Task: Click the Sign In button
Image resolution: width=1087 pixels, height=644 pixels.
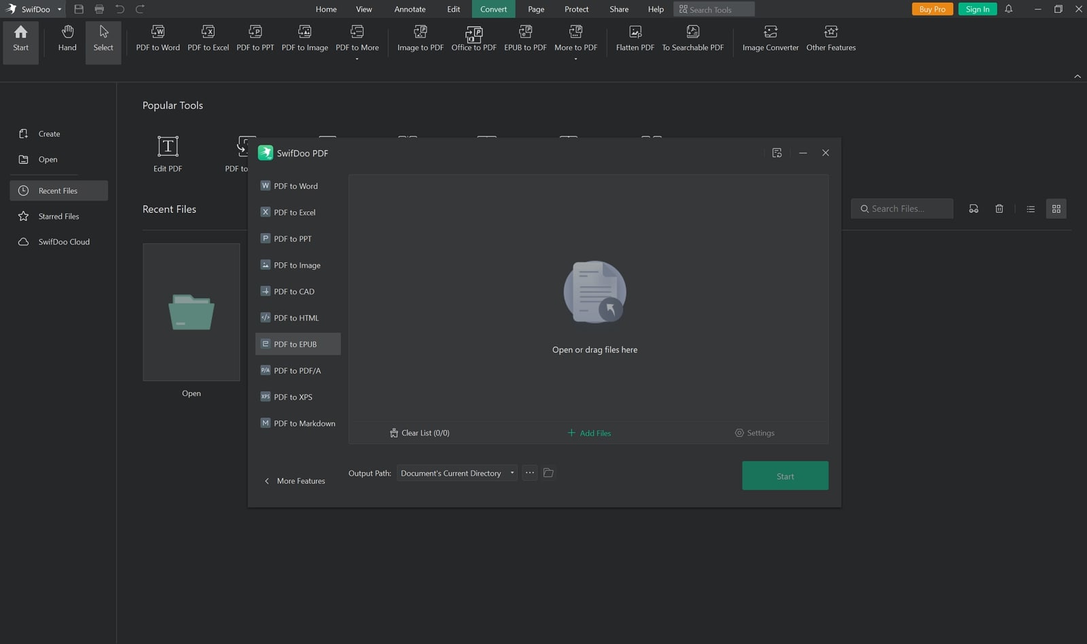Action: coord(977,9)
